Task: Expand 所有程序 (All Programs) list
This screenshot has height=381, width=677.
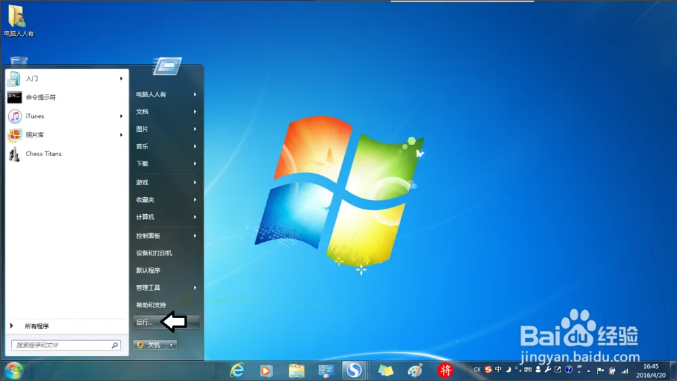Action: pos(37,326)
